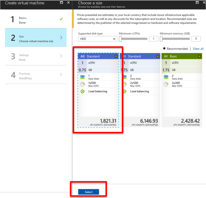Screen dimensions: 206x198
Task: Click the star icon on A1 Basic card
Action: 199,56
